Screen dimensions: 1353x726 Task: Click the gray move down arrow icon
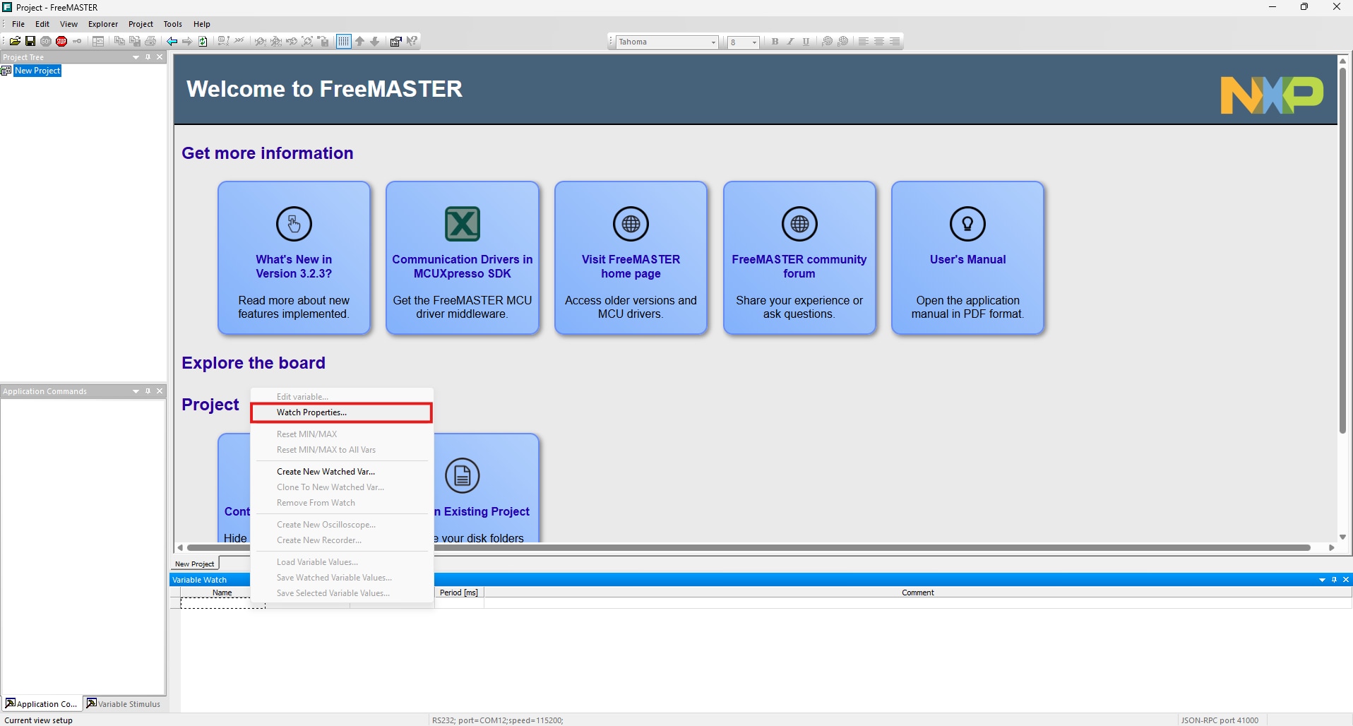pos(375,42)
